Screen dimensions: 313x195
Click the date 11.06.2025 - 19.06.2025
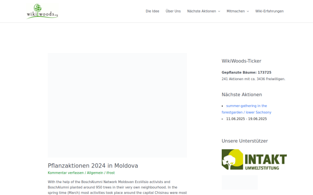pos(246,119)
